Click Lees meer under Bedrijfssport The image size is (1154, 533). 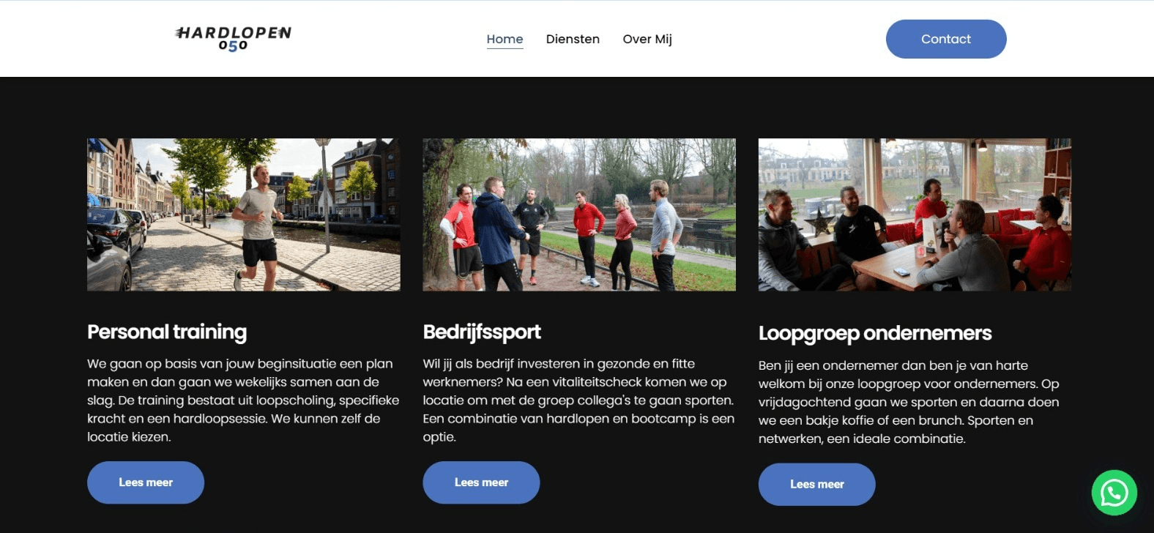coord(481,482)
